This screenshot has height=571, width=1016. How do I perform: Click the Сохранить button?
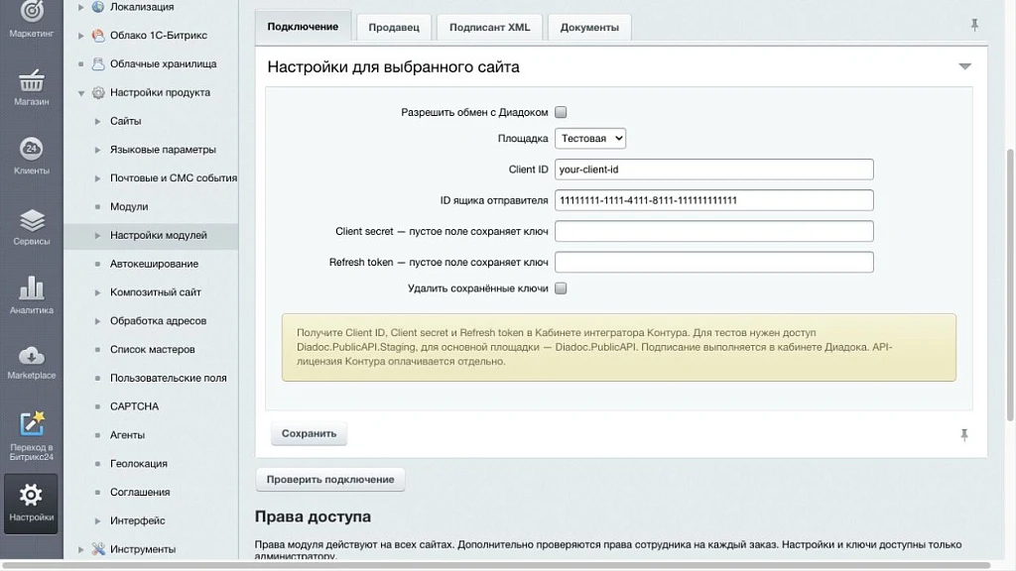(309, 434)
